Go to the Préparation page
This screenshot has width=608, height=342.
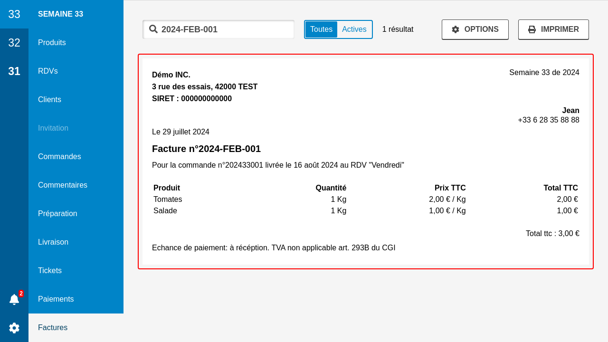coord(57,214)
